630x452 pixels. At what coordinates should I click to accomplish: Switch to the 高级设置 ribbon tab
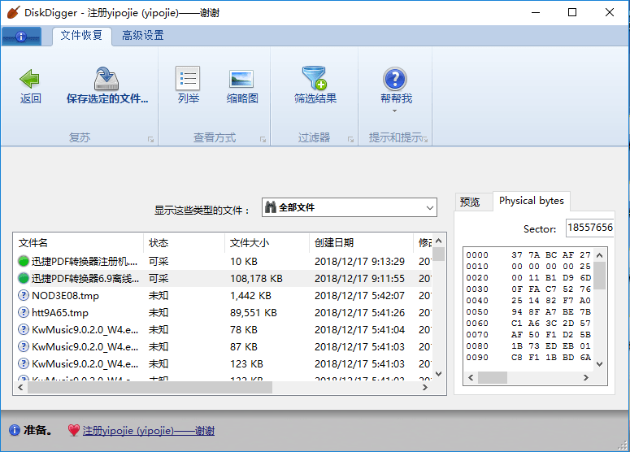pyautogui.click(x=142, y=36)
